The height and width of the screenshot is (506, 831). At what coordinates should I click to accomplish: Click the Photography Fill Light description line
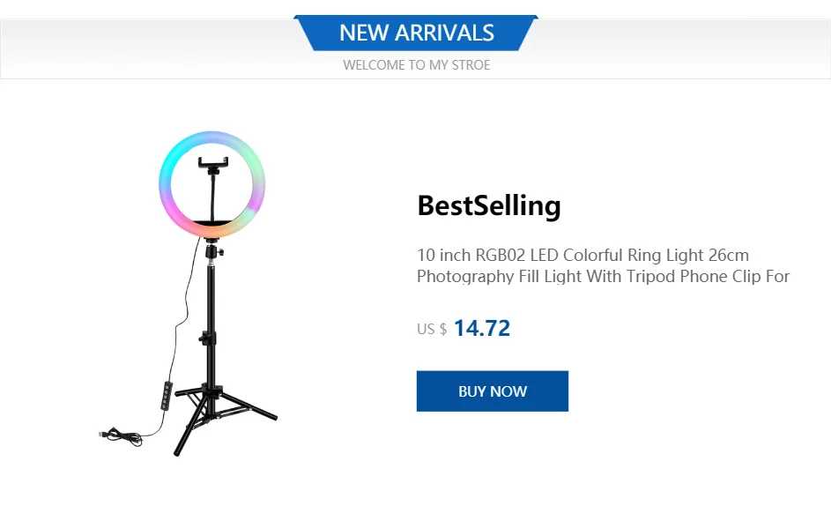coord(603,277)
